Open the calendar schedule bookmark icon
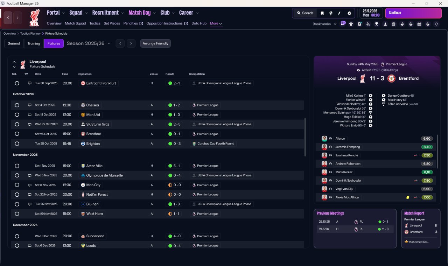This screenshot has height=266, width=448. coord(419,24)
